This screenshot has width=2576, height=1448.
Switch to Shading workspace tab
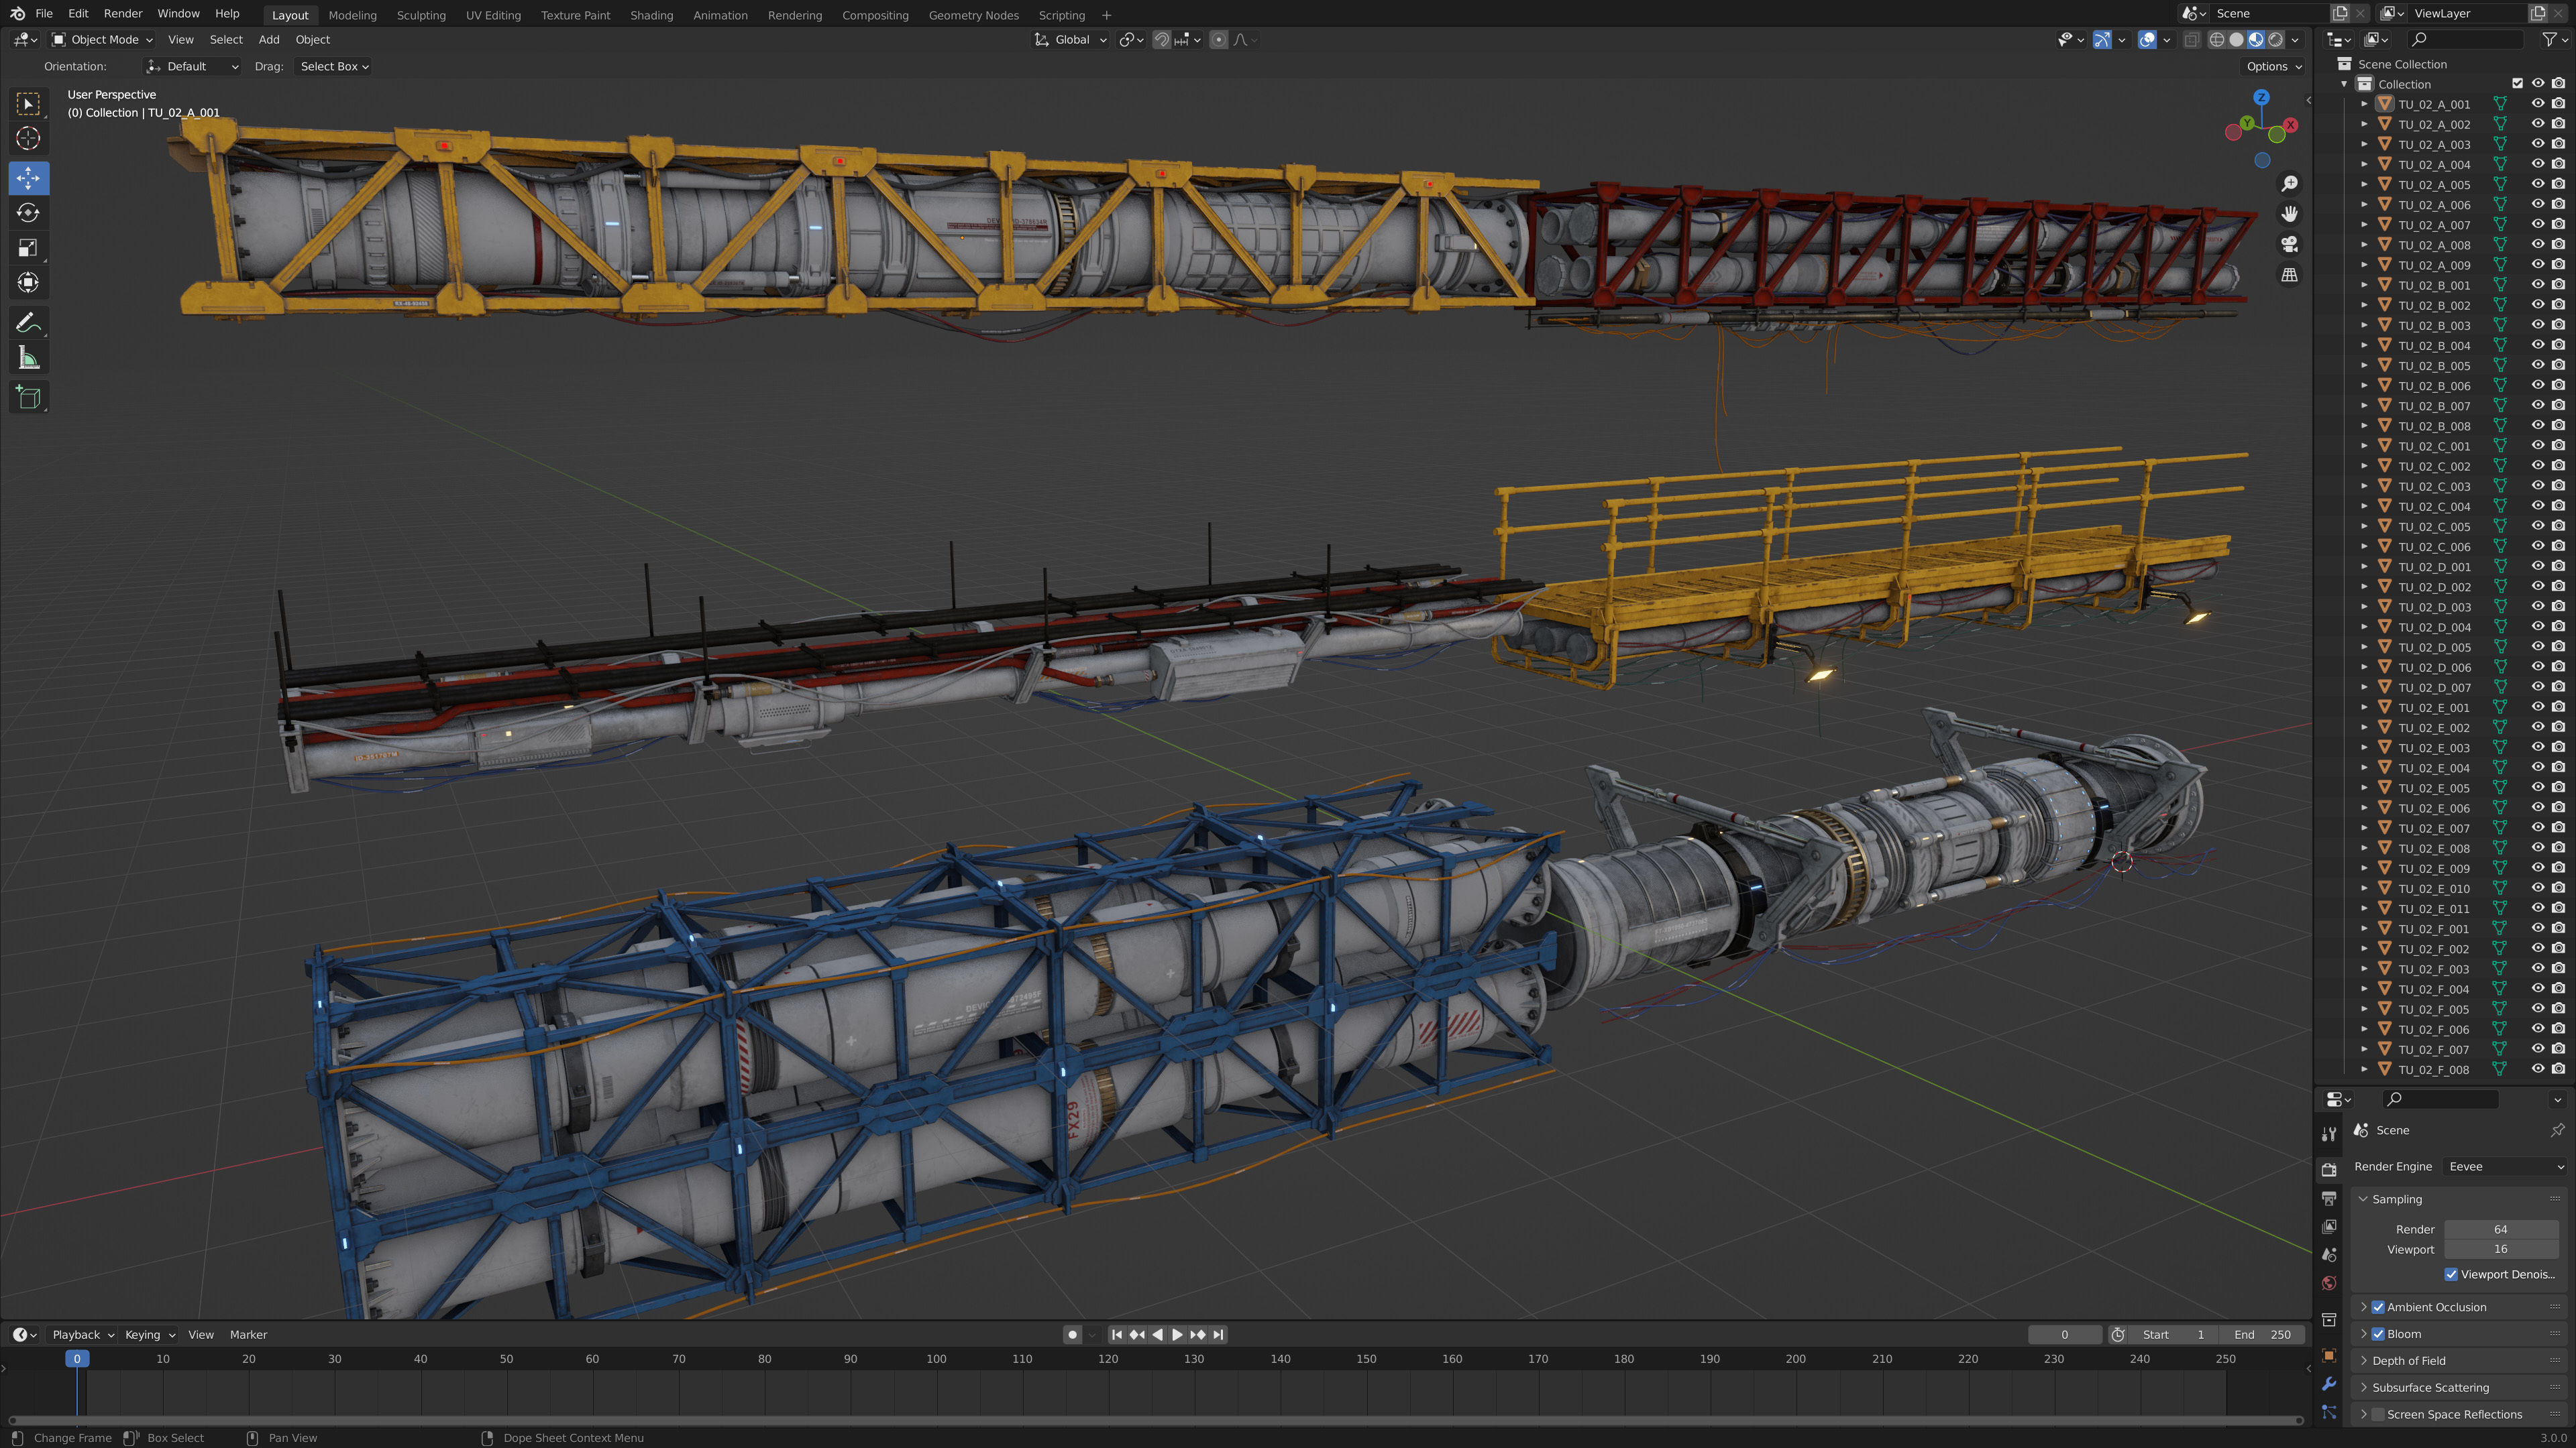[x=651, y=15]
